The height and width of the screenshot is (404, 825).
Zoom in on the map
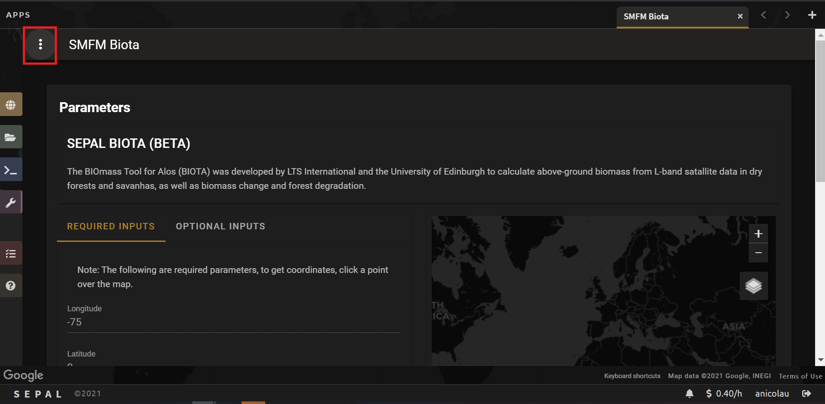tap(758, 234)
